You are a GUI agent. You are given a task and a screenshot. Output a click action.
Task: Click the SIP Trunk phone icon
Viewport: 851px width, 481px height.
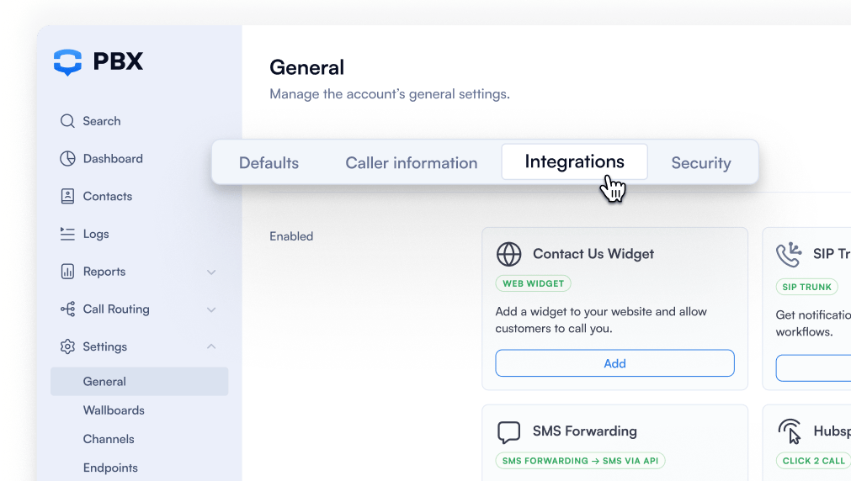click(789, 254)
